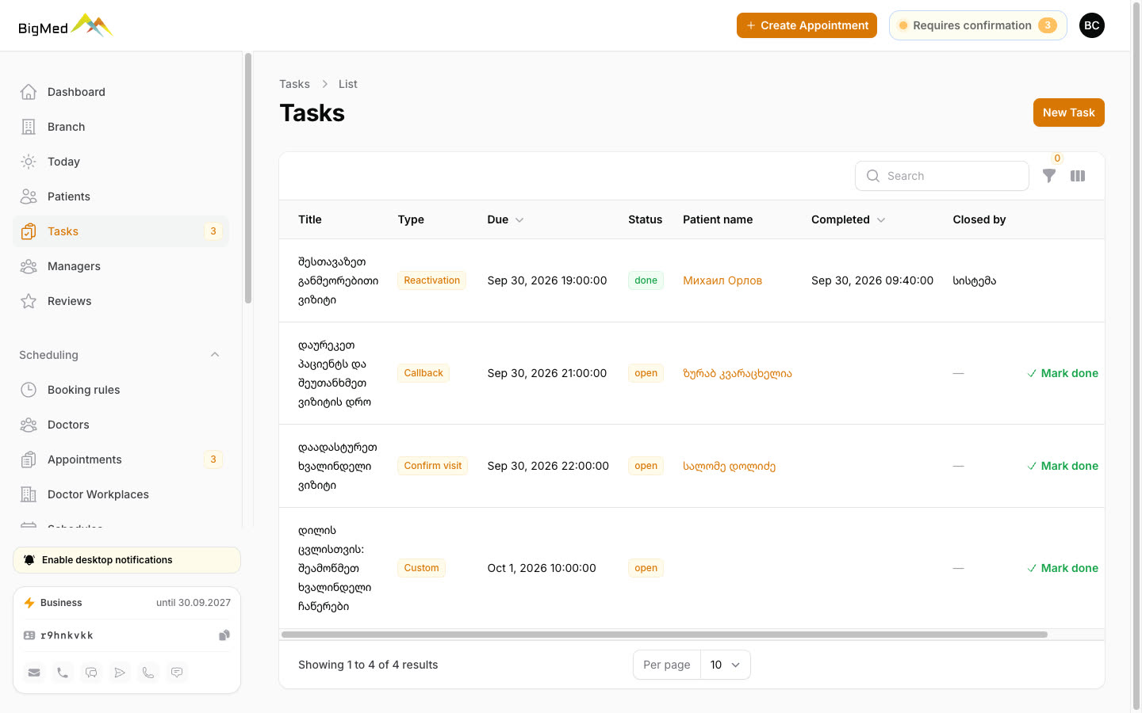Open patient სალომე დოლიძე
This screenshot has height=713, width=1142.
tap(730, 466)
